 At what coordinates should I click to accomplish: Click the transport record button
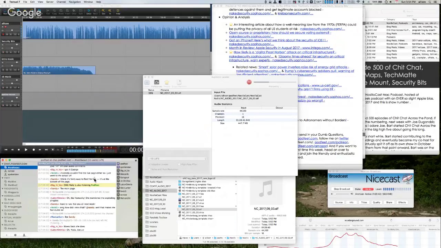(x=33, y=150)
